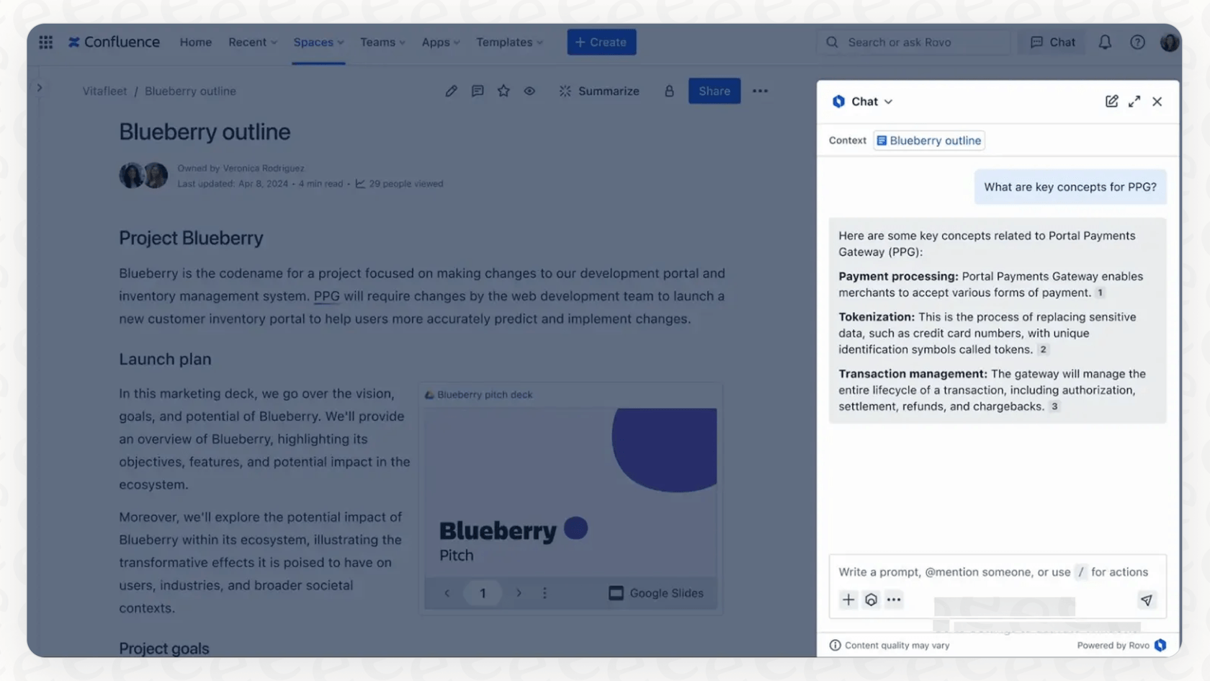Advance the pitch deck to the next slide
1210x681 pixels.
pyautogui.click(x=519, y=593)
